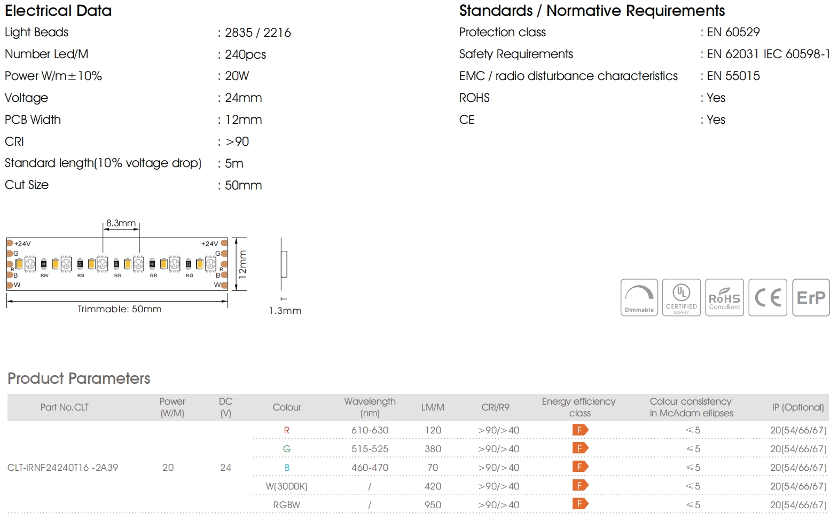Click the ROHS Yes value
This screenshot has width=838, height=521.
click(716, 98)
